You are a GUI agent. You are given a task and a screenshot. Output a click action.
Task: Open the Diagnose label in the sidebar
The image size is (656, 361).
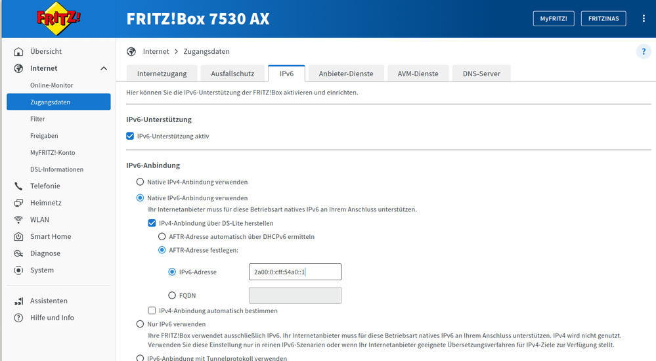45,253
